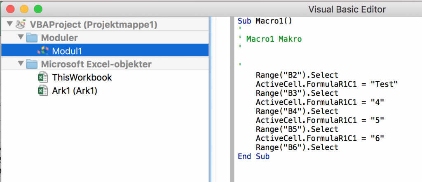Select Ark1 (Ark1) sheet item
The width and height of the screenshot is (422, 182).
point(75,91)
